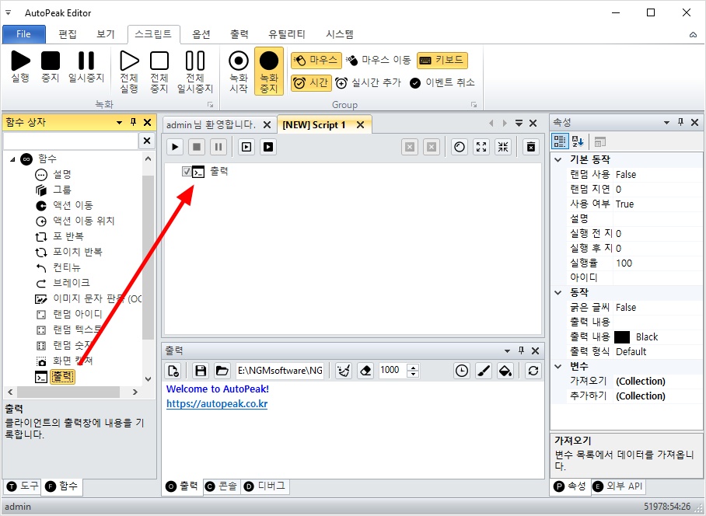Toggle the 실시간 추가 option
The width and height of the screenshot is (706, 516).
point(369,83)
